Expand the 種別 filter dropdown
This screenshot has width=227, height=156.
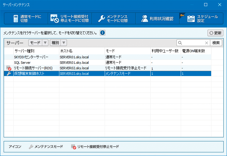tap(64, 43)
